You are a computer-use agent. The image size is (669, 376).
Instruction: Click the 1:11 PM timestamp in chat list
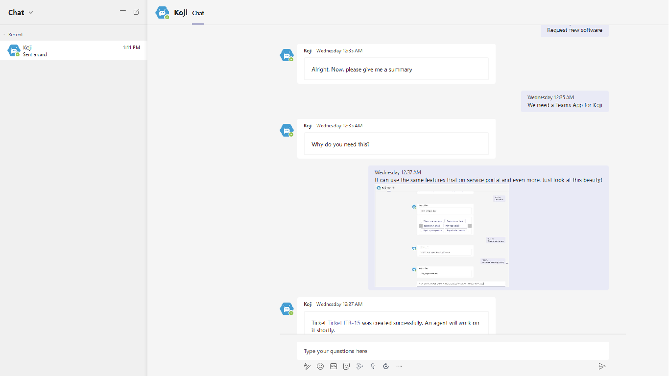click(131, 47)
